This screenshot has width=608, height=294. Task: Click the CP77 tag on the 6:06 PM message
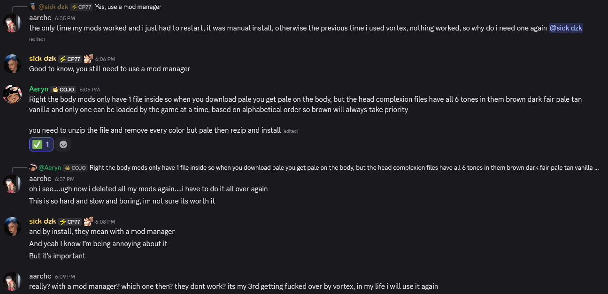(x=70, y=59)
